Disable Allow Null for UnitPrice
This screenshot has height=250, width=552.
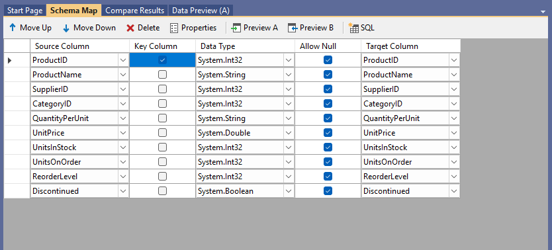pos(328,133)
